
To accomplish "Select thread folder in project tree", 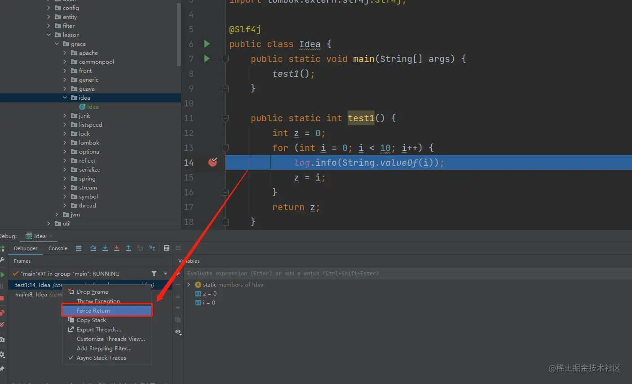I will pos(87,206).
